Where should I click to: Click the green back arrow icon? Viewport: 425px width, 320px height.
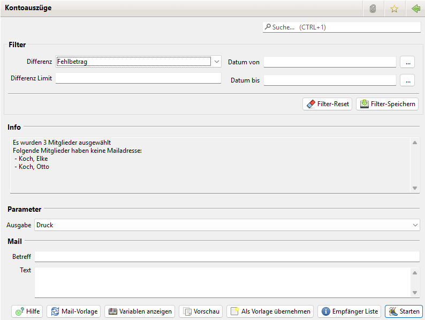pos(415,9)
